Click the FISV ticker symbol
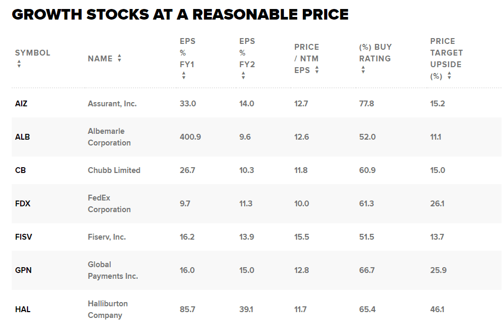 23,237
